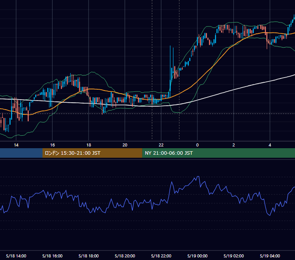Click the 4 hour axis label

pyautogui.click(x=270, y=145)
